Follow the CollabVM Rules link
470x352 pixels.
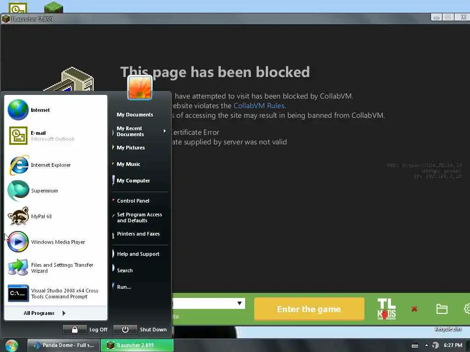(259, 106)
